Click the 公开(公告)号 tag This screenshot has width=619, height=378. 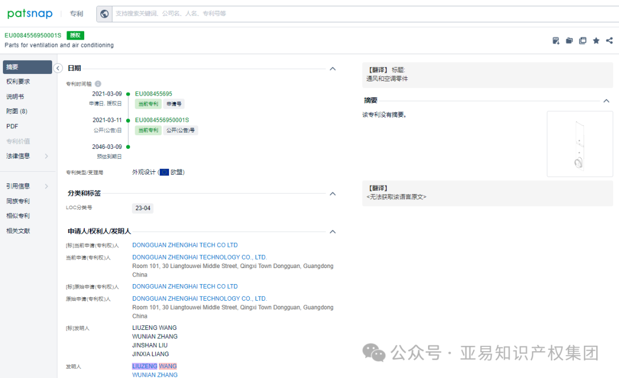[181, 130]
